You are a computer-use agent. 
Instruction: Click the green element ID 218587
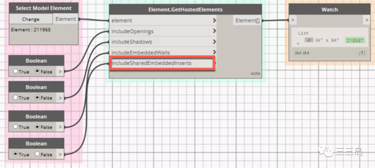click(355, 40)
